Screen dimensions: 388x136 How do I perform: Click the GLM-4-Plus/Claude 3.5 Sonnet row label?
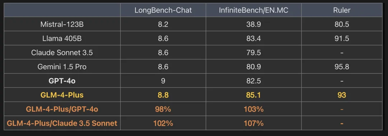click(62, 123)
